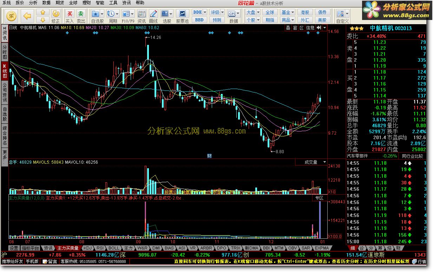Select the 公司资讯 side tab
433x272 pixels.
pos(5,93)
